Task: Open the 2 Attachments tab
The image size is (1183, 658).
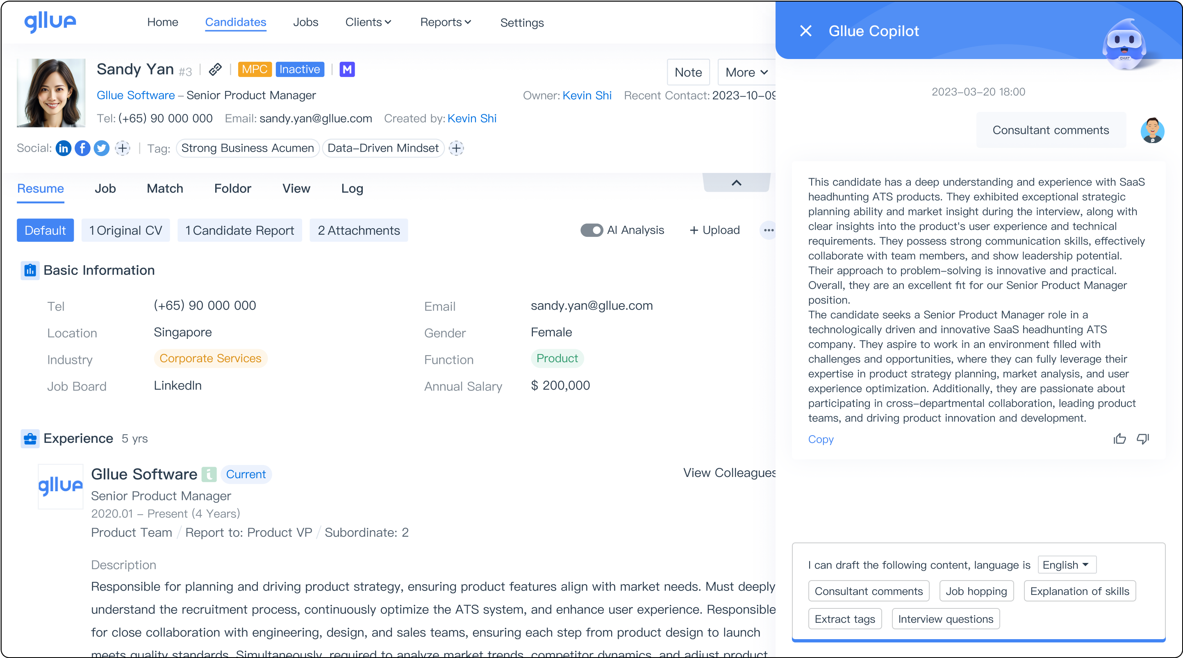Action: 359,230
